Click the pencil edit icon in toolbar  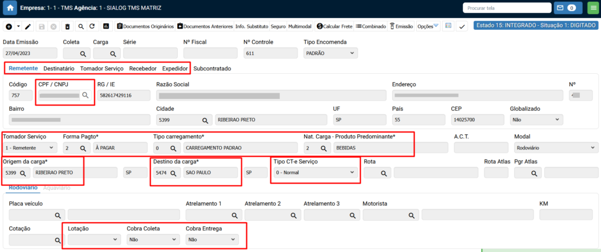coord(28,26)
